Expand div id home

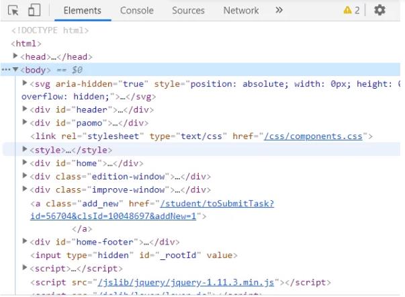point(25,162)
